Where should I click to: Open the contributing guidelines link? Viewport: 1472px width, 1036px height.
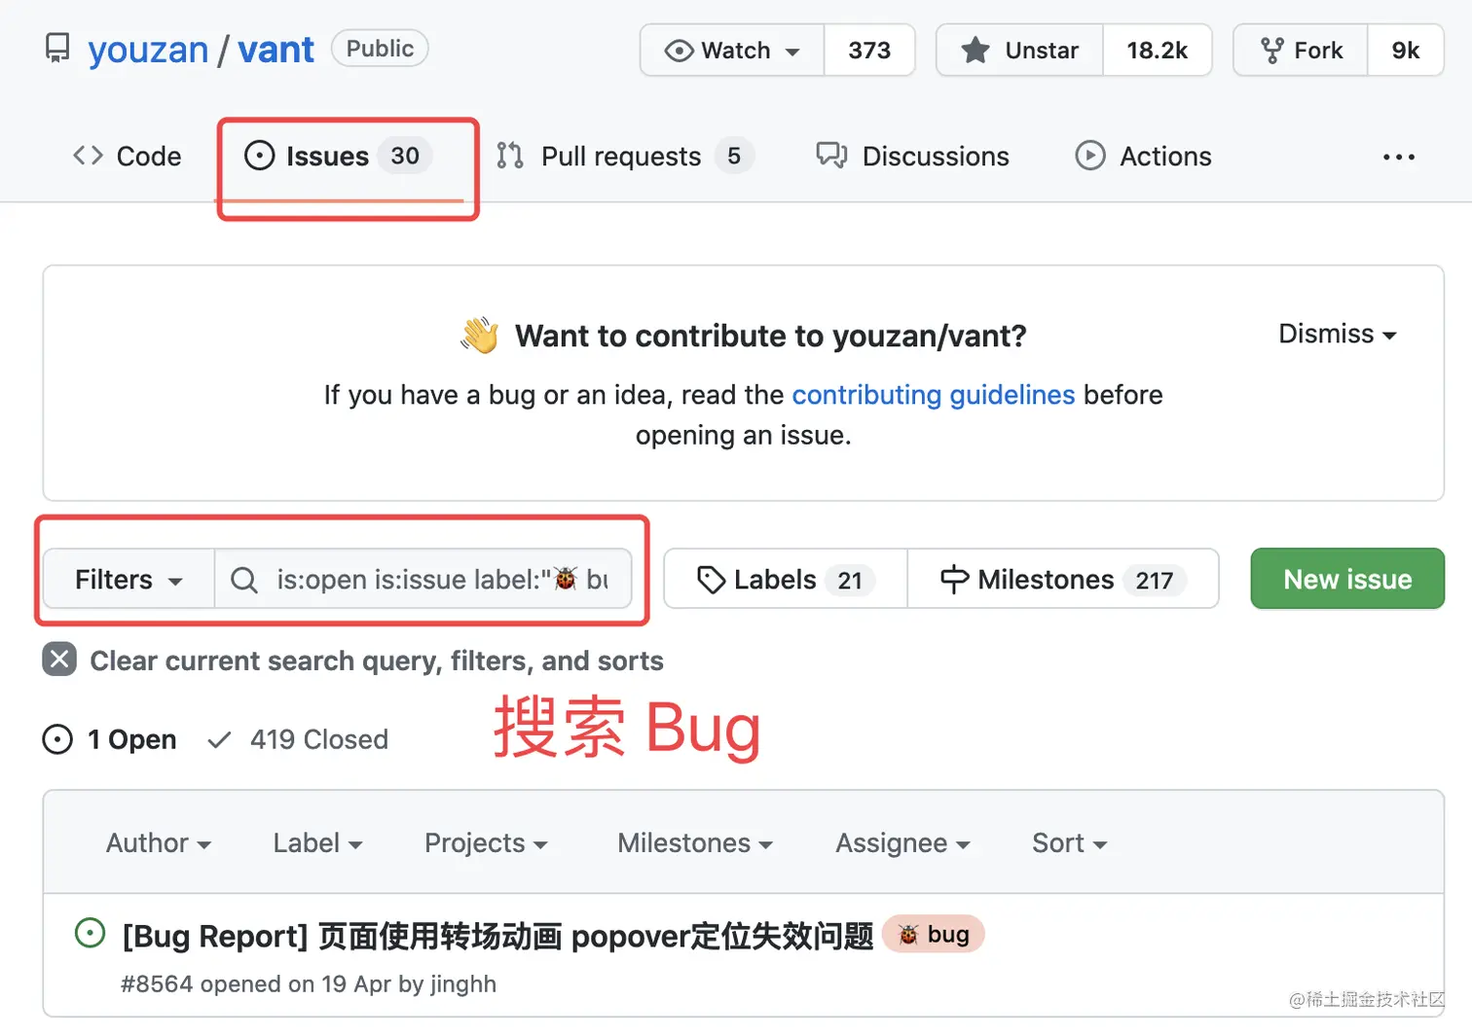(934, 395)
